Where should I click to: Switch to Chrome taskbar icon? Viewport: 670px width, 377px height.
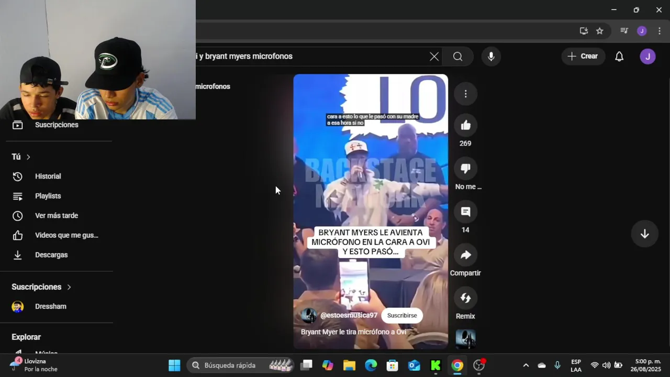pyautogui.click(x=457, y=365)
